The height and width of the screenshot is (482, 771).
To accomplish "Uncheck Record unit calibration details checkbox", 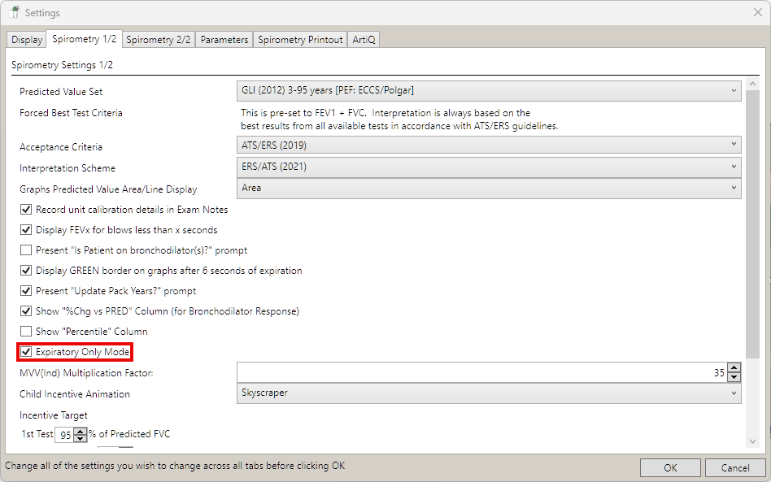I will pos(27,210).
